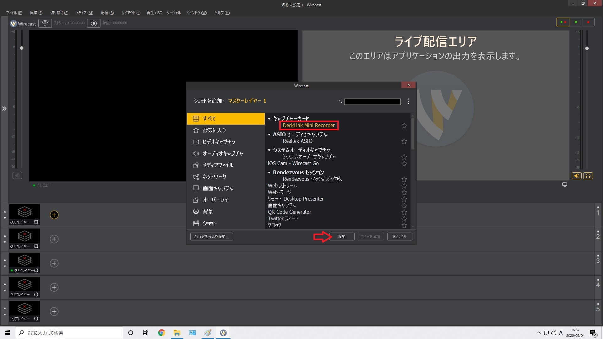Click the shot search input field
603x339 pixels.
click(x=372, y=101)
